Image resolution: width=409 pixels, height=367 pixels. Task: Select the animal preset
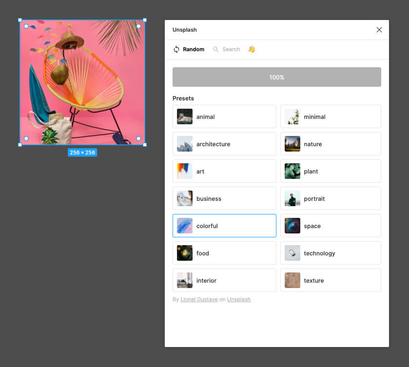tap(224, 116)
